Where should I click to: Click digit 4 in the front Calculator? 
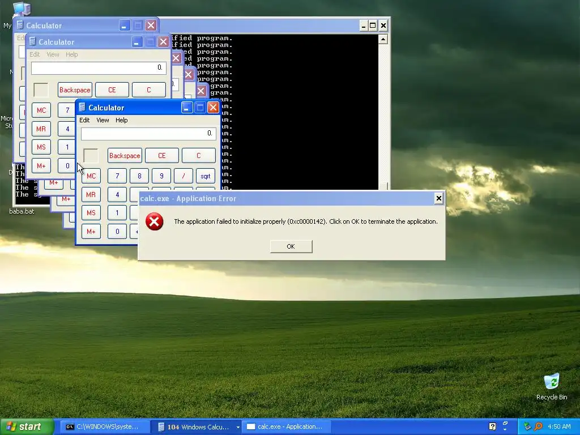tap(117, 195)
